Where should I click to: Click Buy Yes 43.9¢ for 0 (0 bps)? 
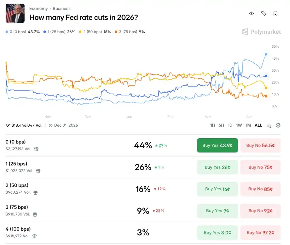pos(217,145)
